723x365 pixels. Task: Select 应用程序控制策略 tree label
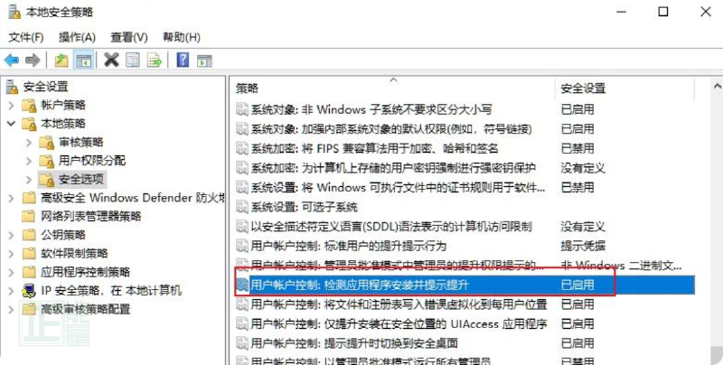tap(85, 271)
